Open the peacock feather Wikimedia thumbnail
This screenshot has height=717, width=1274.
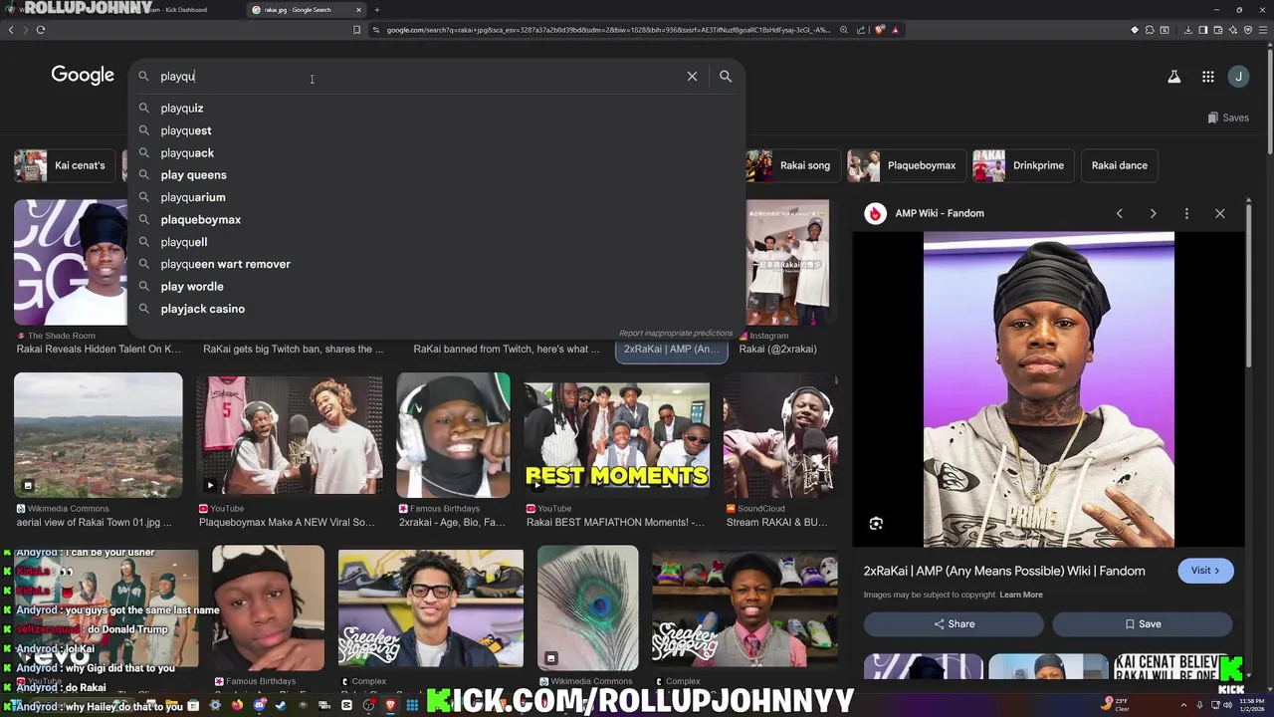coord(588,608)
